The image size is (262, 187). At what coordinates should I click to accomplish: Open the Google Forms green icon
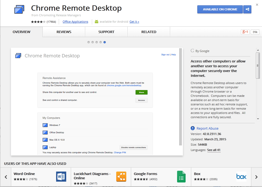tap(181, 177)
